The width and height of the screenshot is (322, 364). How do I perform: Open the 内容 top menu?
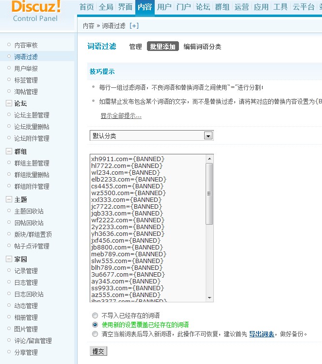pyautogui.click(x=145, y=7)
